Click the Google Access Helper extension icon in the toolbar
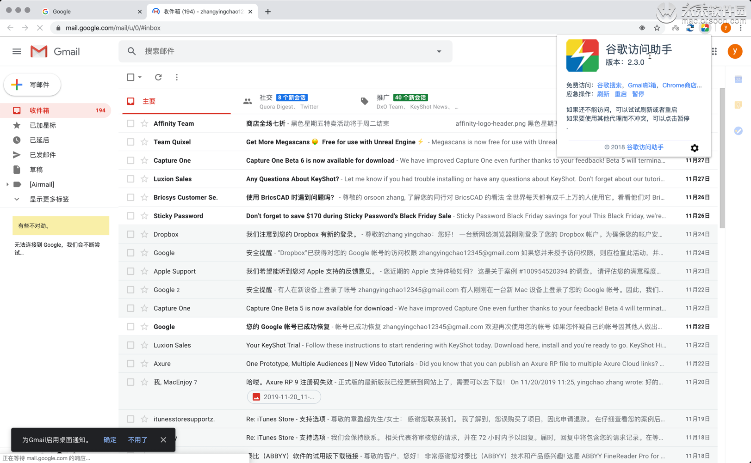This screenshot has height=463, width=751. pyautogui.click(x=705, y=28)
